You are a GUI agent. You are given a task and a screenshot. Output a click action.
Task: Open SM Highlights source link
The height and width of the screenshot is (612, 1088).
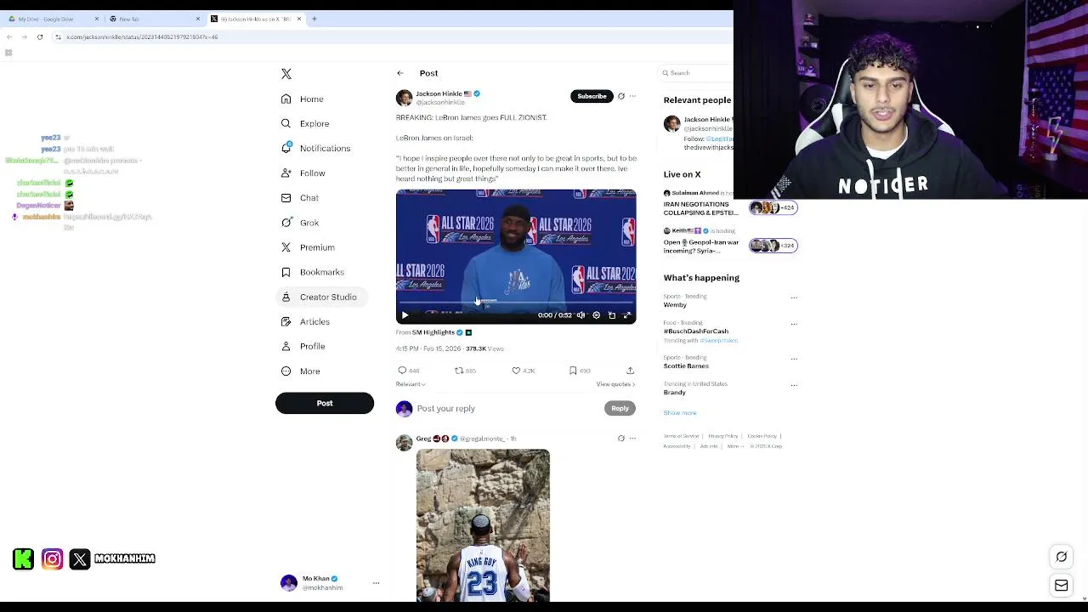(433, 332)
